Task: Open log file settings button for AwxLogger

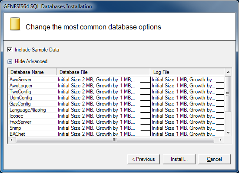Action: coord(220,86)
